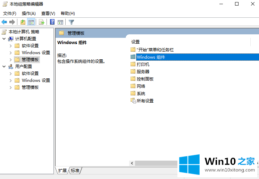This screenshot has height=179, width=259.
Task: Click the Back arrow toolbar icon
Action: click(x=4, y=22)
